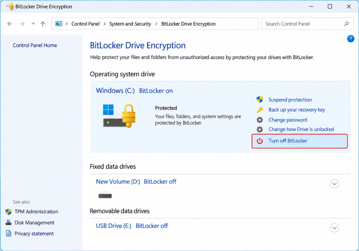The height and width of the screenshot is (251, 359).
Task: Go back with the back arrow
Action: 10,24
